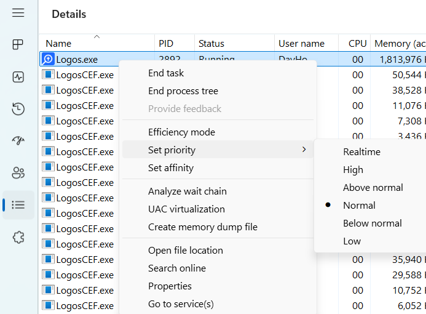Set priority to Realtime
The width and height of the screenshot is (426, 314).
(x=361, y=152)
